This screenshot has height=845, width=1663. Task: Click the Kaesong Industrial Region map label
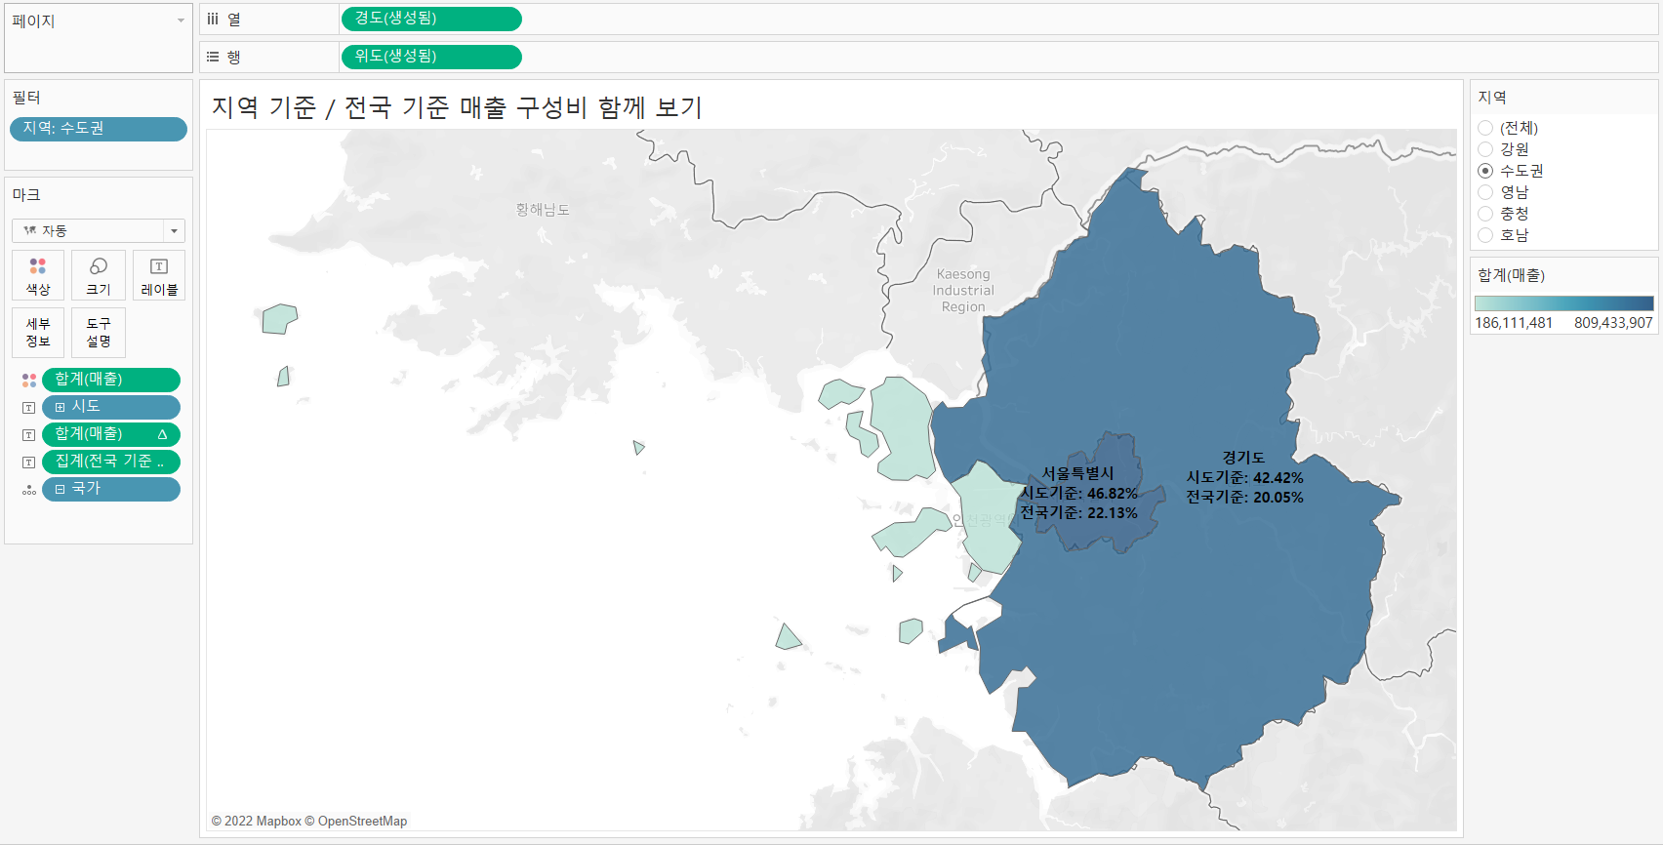pyautogui.click(x=963, y=291)
